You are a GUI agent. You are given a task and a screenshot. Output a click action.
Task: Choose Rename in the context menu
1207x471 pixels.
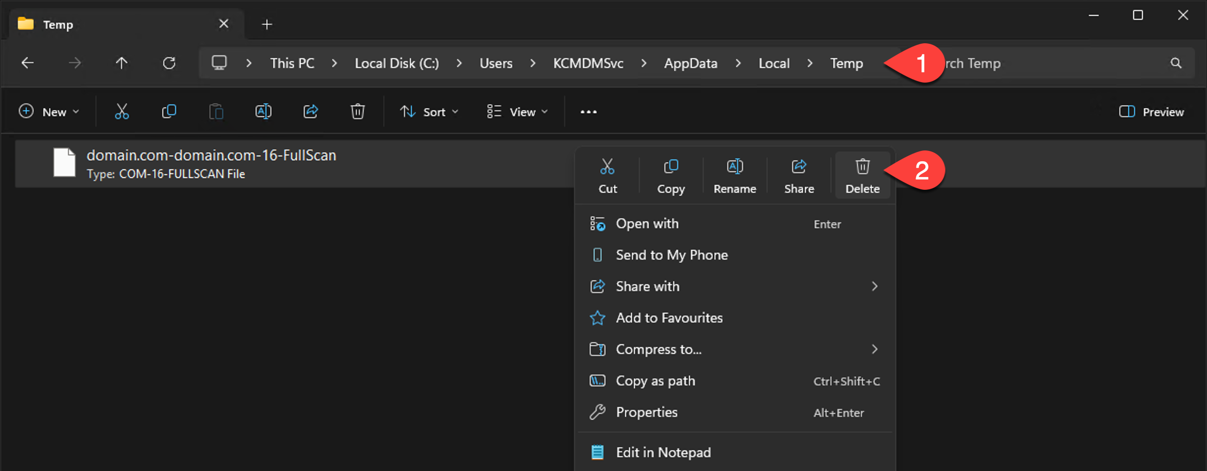click(735, 176)
